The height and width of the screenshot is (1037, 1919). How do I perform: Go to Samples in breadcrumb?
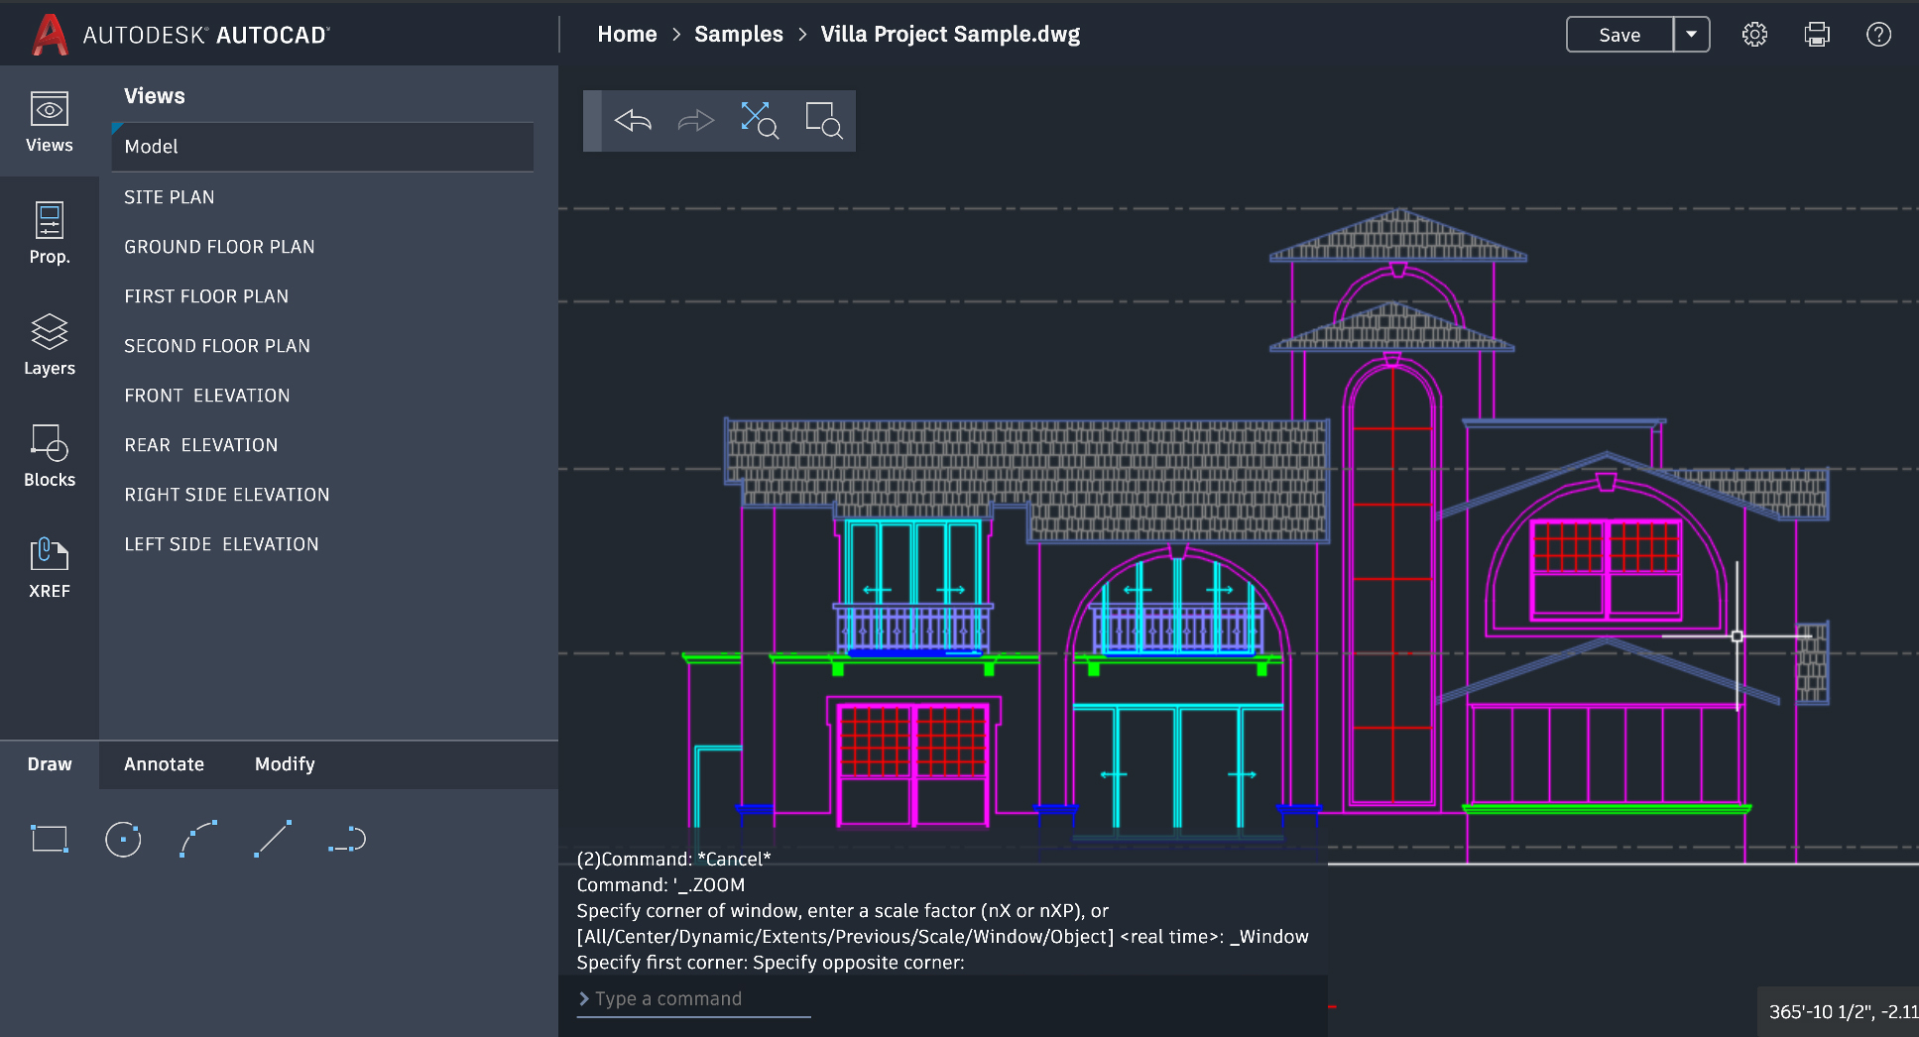click(x=738, y=35)
